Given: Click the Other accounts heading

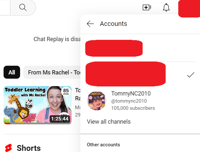Looking at the screenshot, I should coord(103,145).
